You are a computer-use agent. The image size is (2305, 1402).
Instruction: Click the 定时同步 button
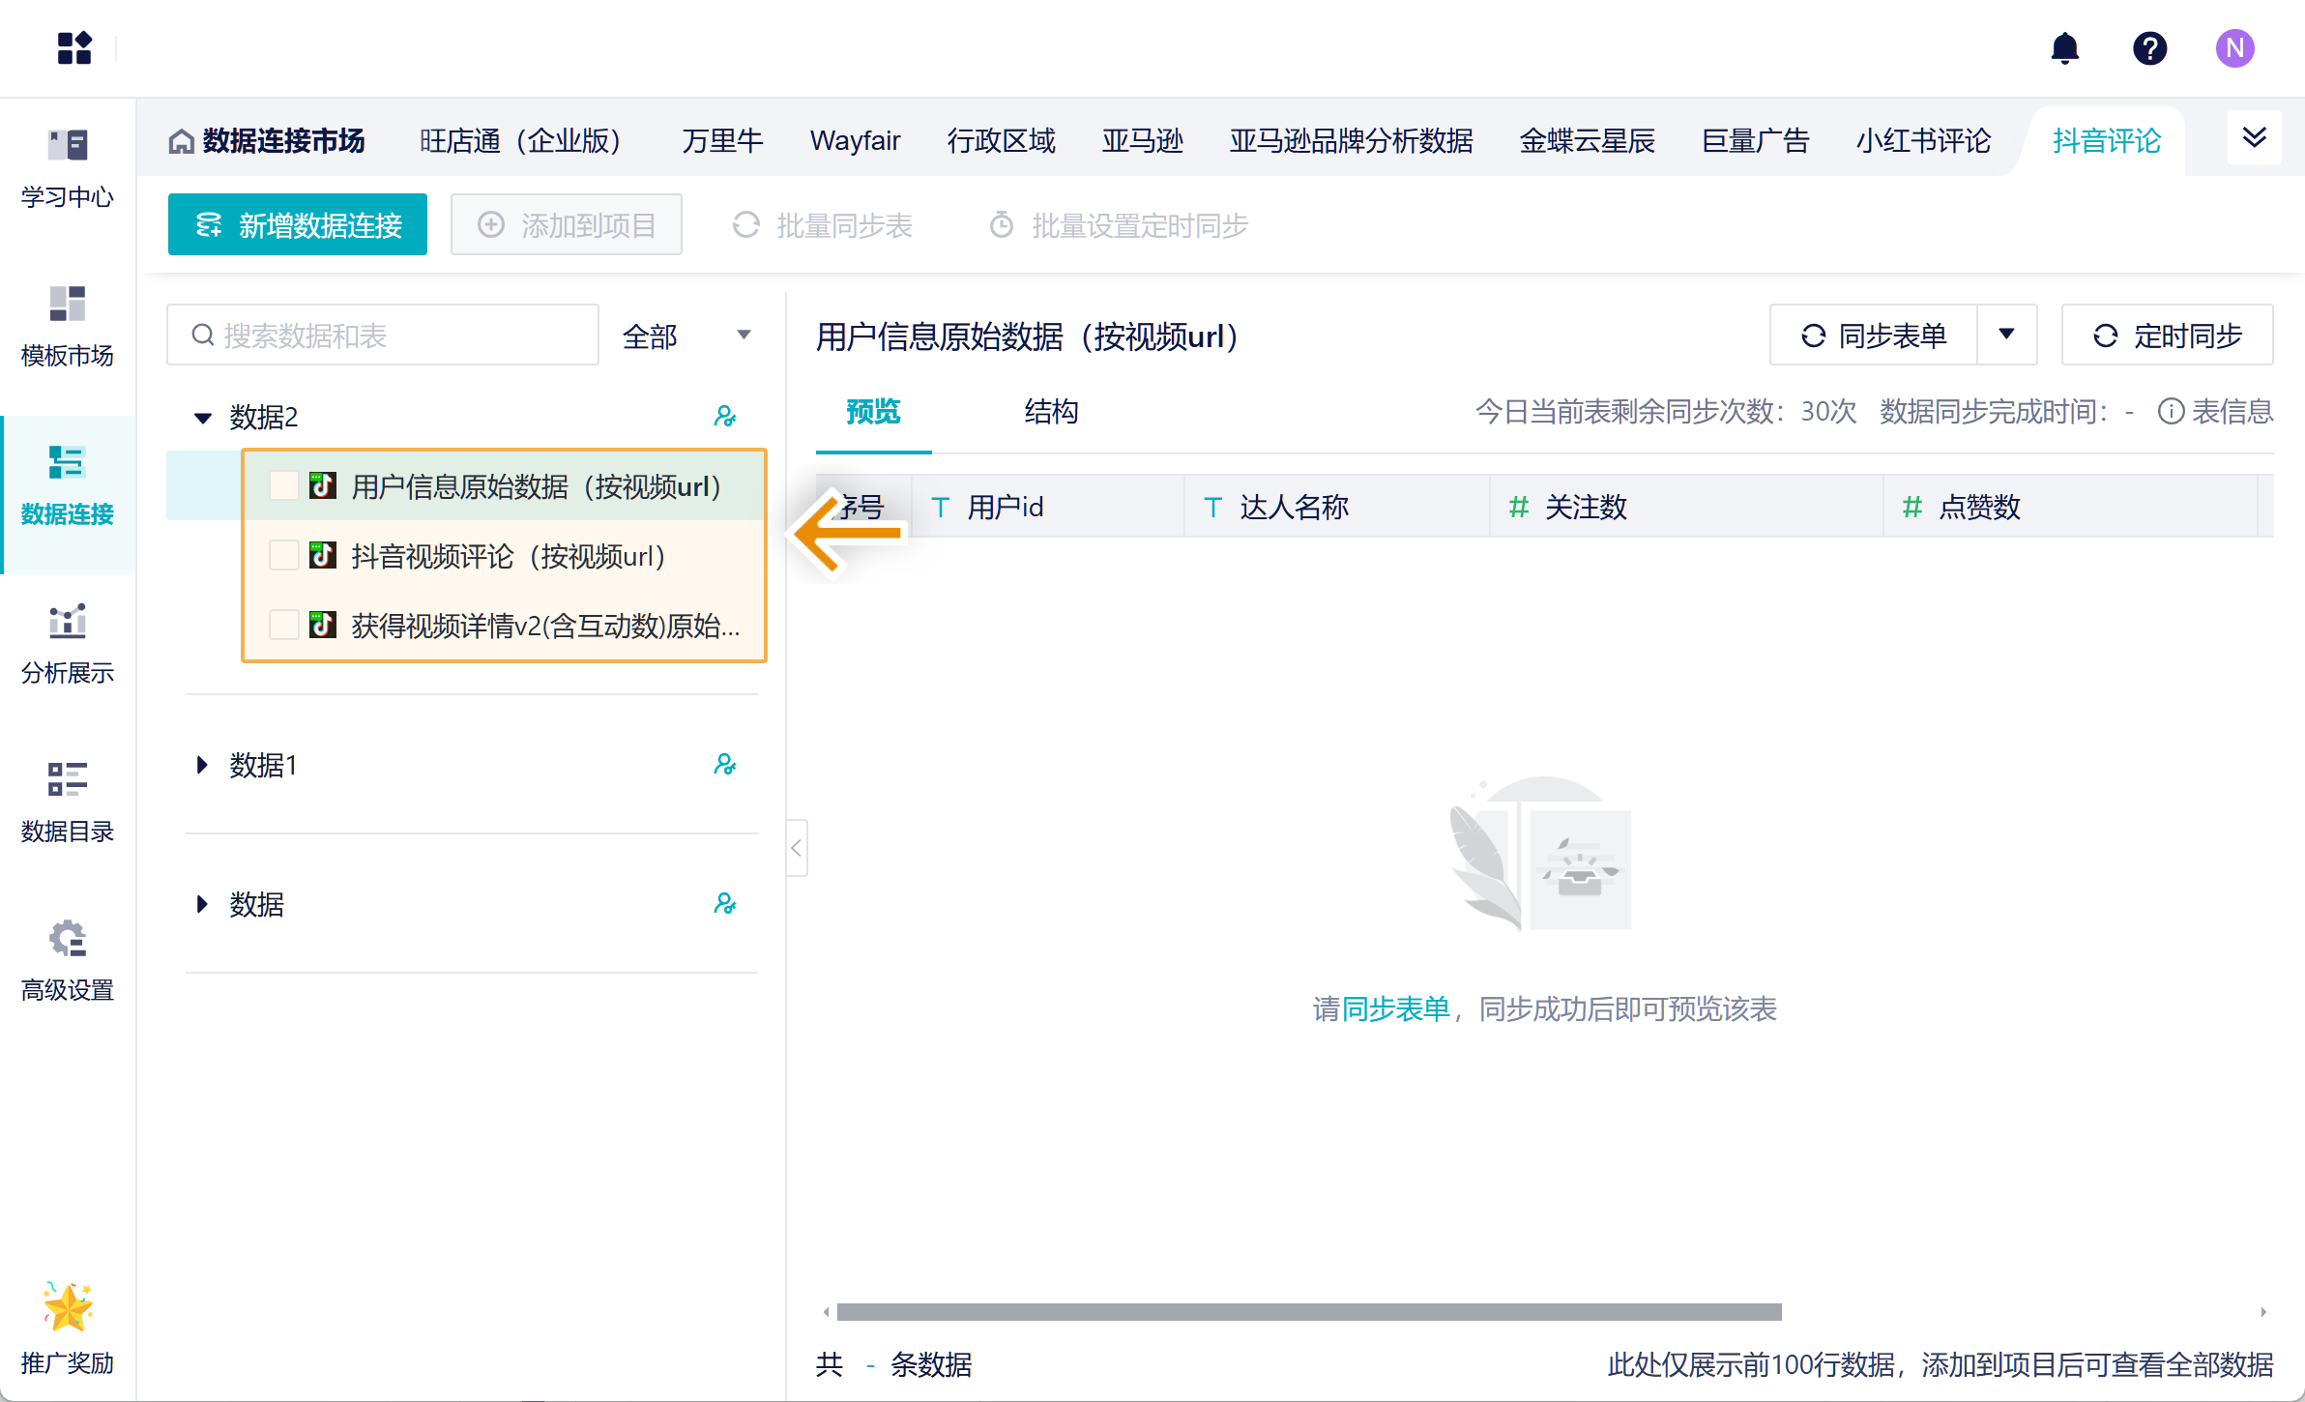(x=2167, y=336)
